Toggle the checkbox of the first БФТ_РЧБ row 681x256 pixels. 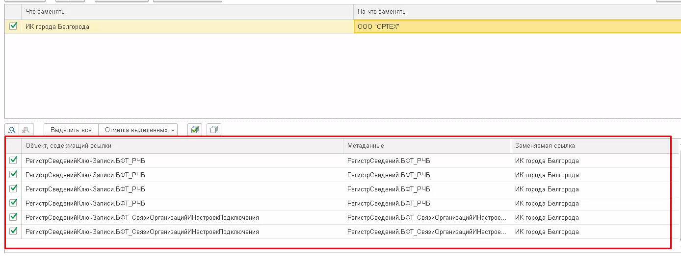13,161
